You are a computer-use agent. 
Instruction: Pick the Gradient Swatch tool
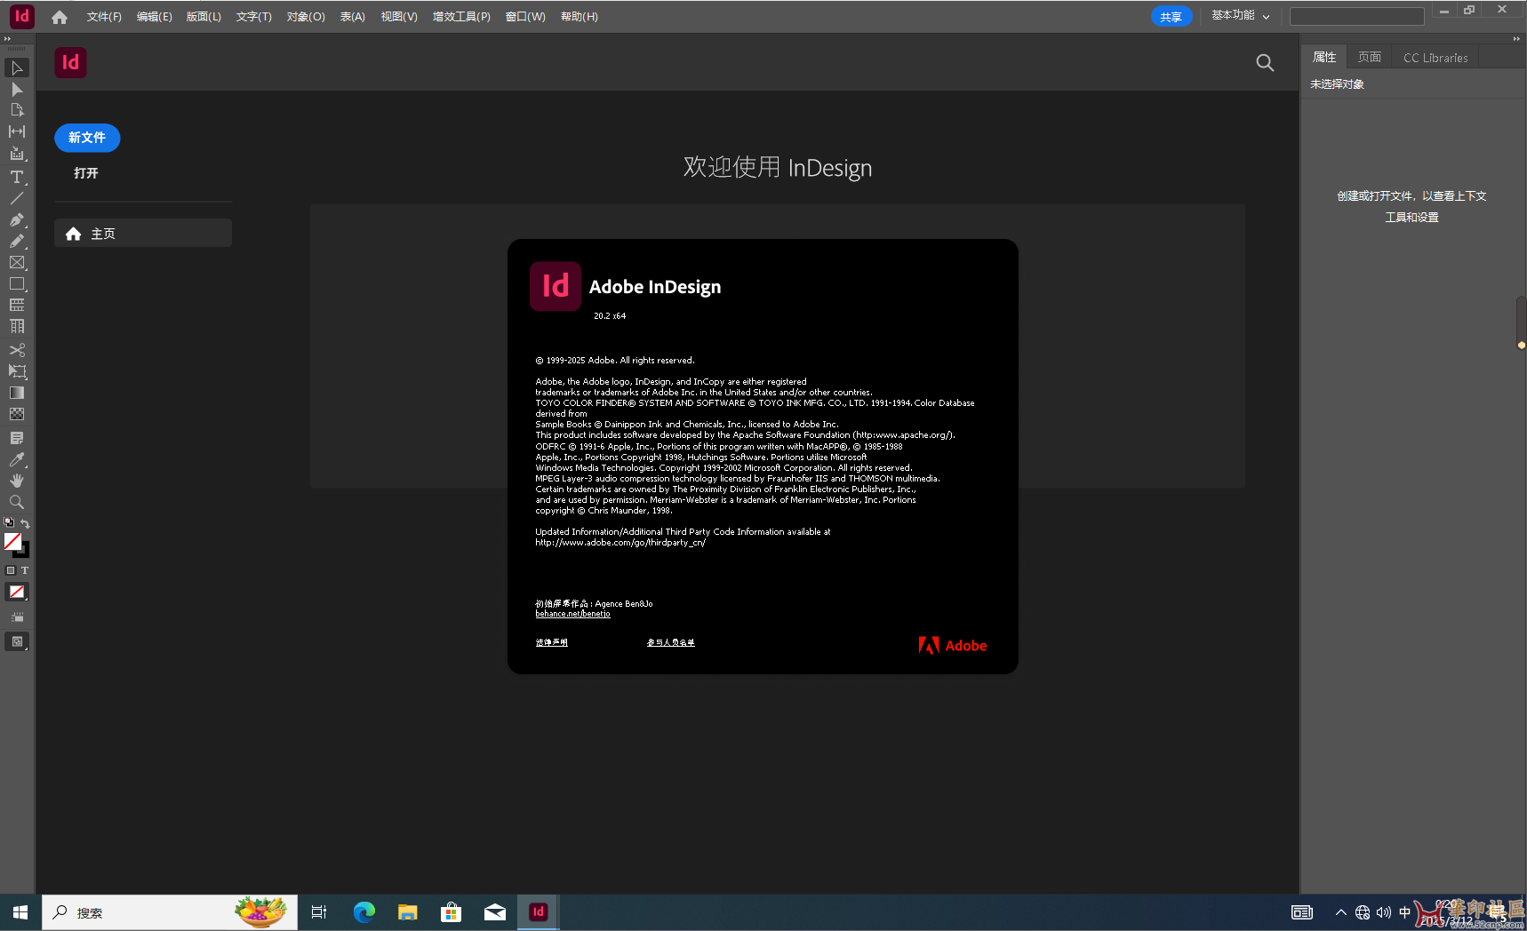(x=17, y=393)
